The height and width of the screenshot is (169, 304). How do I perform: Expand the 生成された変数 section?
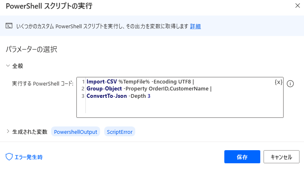8,131
